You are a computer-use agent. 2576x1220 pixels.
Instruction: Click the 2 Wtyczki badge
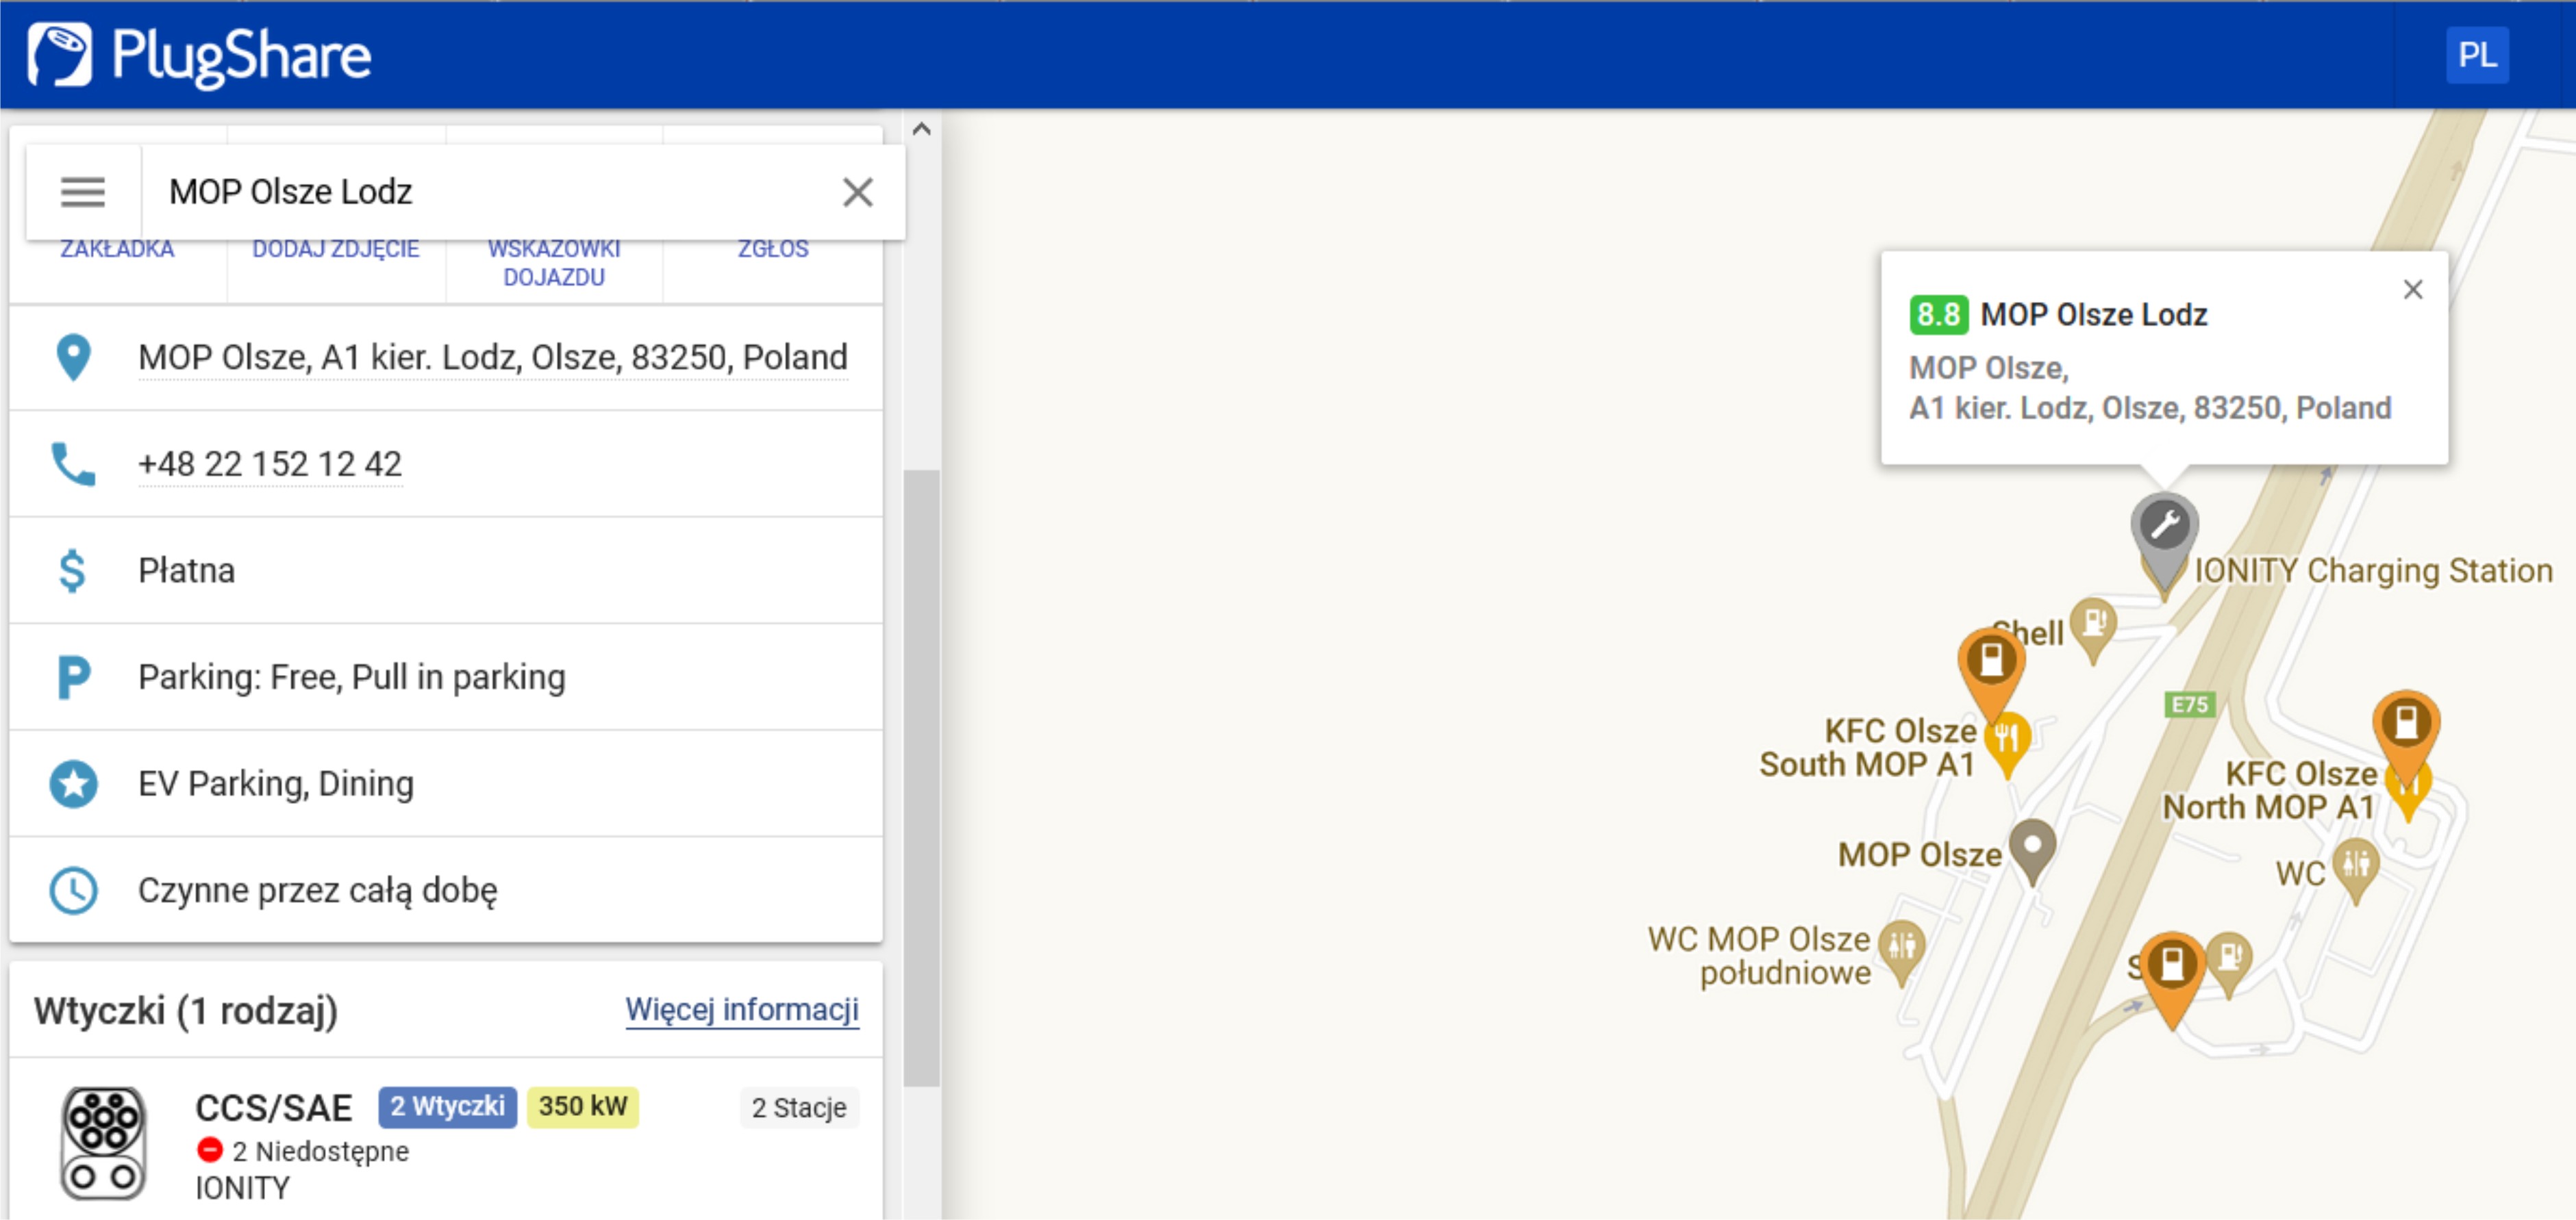click(447, 1107)
